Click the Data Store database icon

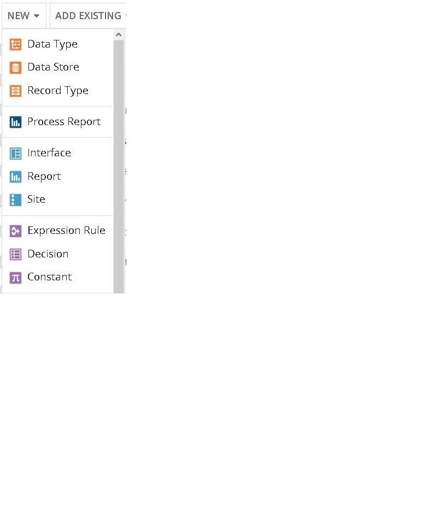coord(15,67)
